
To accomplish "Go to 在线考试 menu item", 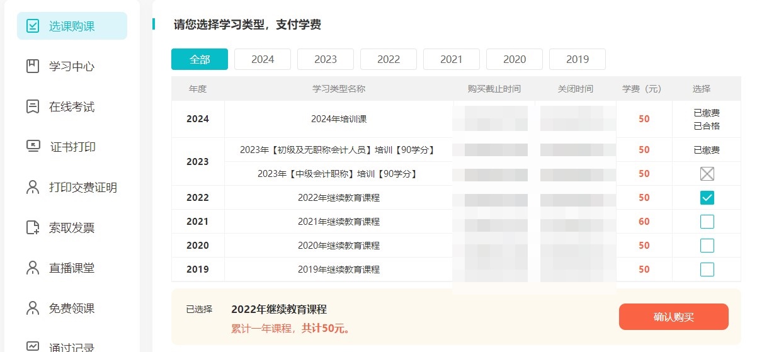I will (72, 106).
